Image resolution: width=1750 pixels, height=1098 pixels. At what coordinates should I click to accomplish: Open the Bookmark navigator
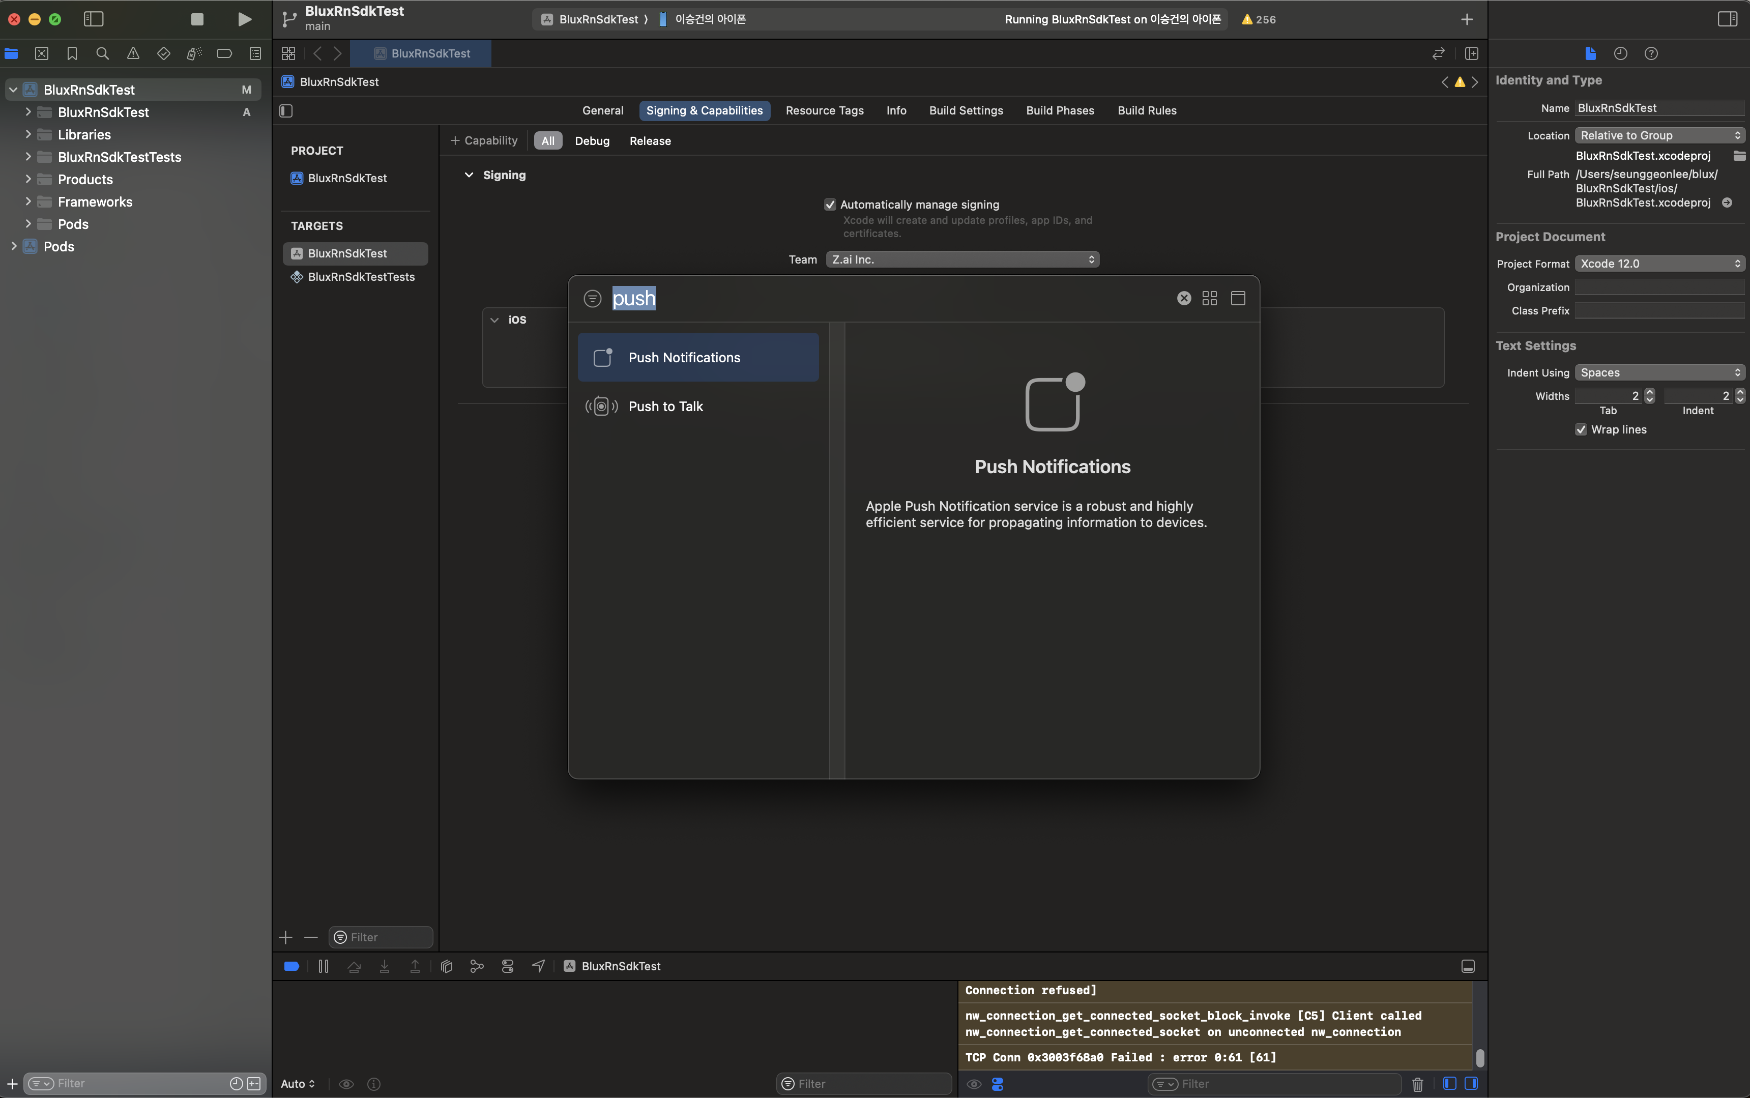72,54
